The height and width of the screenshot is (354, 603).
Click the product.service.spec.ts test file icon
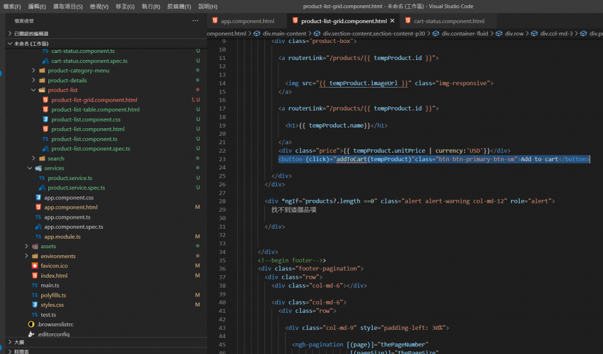coord(42,188)
